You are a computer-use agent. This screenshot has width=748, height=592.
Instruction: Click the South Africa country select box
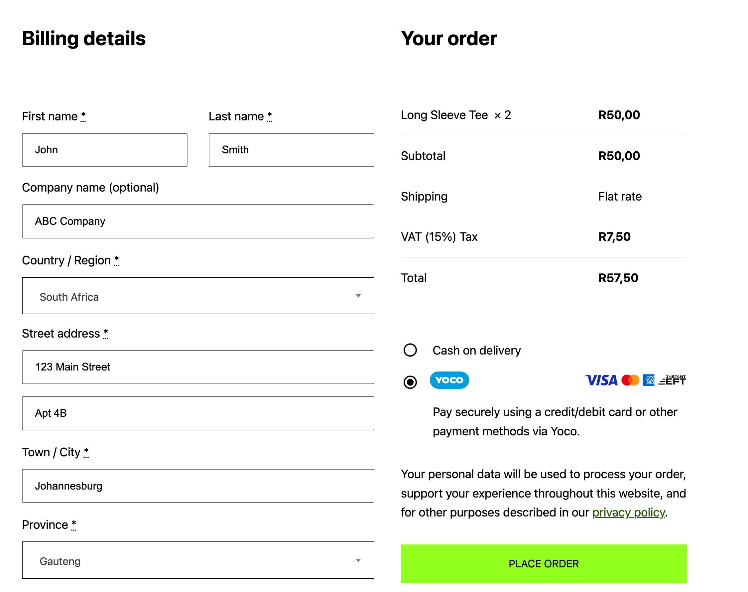coord(198,296)
